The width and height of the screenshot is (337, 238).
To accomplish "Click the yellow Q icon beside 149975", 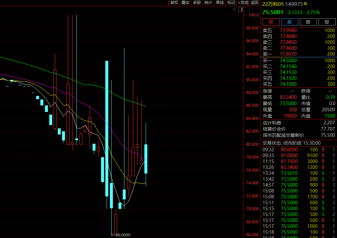I will point(305,4).
